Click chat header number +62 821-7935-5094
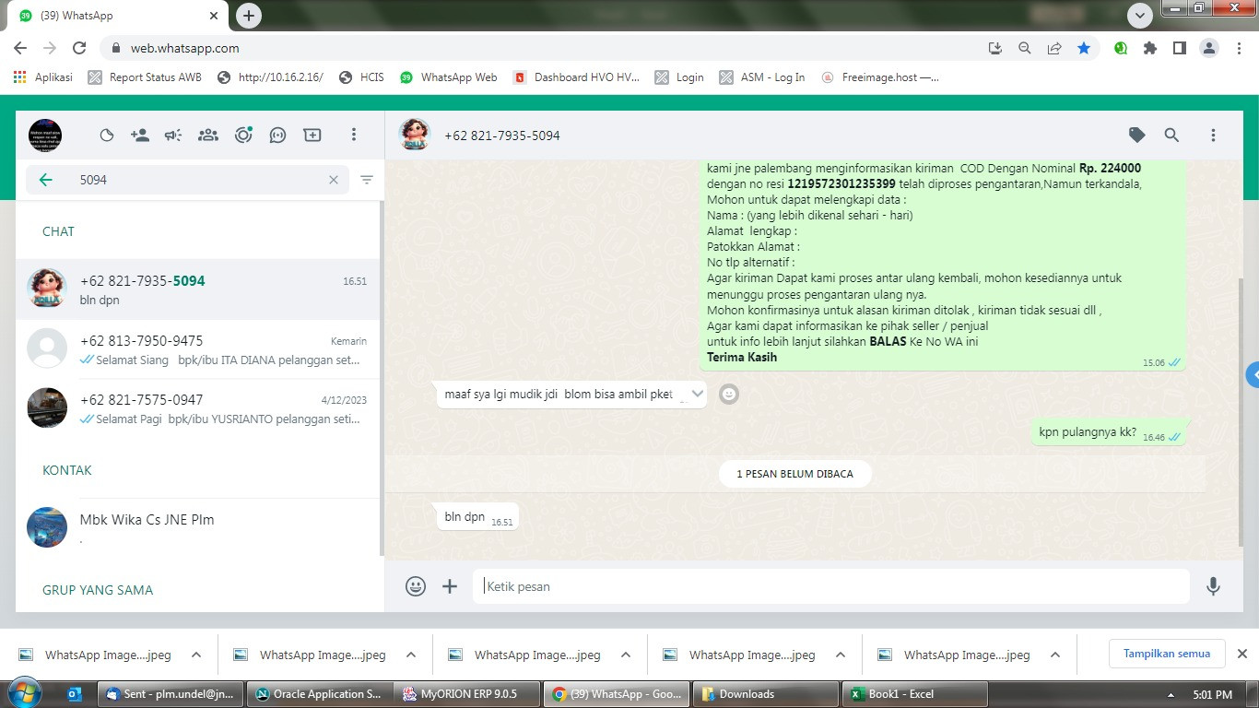1259x708 pixels. click(x=502, y=136)
